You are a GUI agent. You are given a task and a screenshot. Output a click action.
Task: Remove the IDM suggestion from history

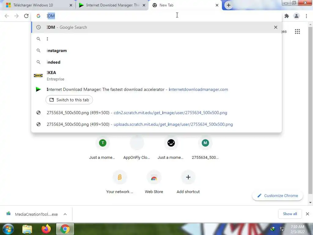pyautogui.click(x=276, y=27)
